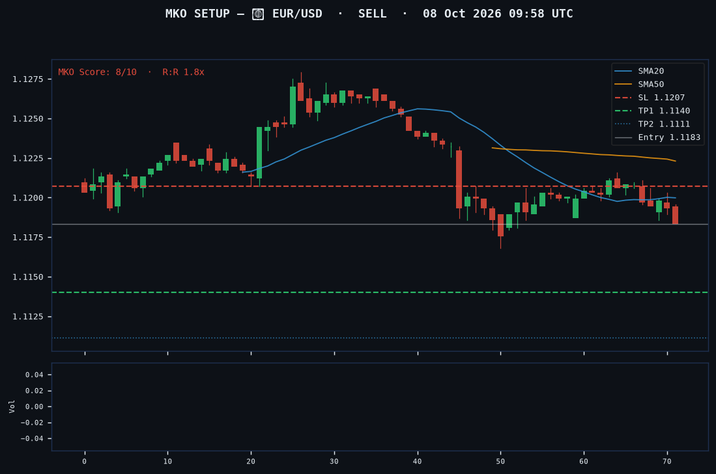The width and height of the screenshot is (716, 474).
Task: Click the 40 x-axis tick label
Action: coord(418,462)
